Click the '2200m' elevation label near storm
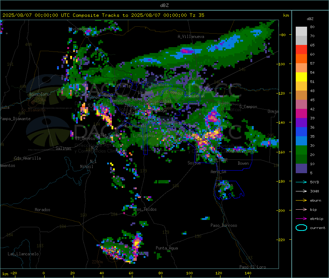 click(x=97, y=262)
